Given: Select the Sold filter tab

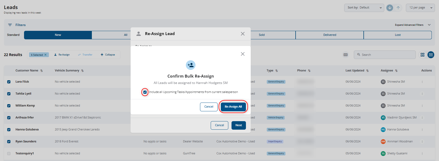Looking at the screenshot, I should [x=262, y=35].
